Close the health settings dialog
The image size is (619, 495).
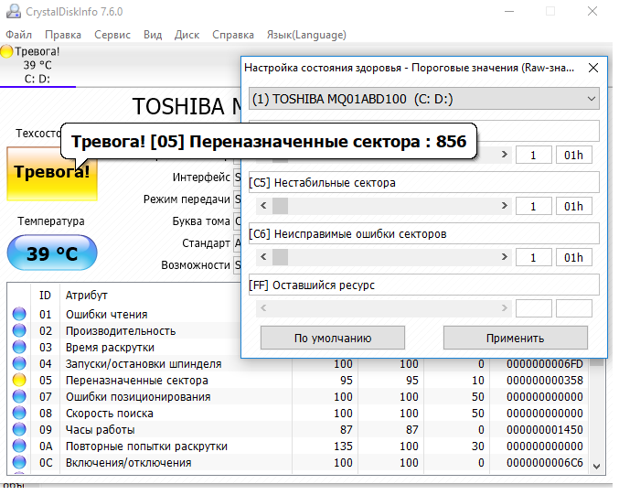click(593, 68)
